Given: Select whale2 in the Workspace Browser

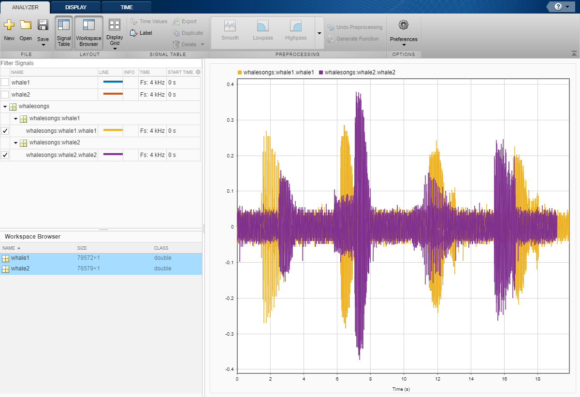Looking at the screenshot, I should point(20,269).
